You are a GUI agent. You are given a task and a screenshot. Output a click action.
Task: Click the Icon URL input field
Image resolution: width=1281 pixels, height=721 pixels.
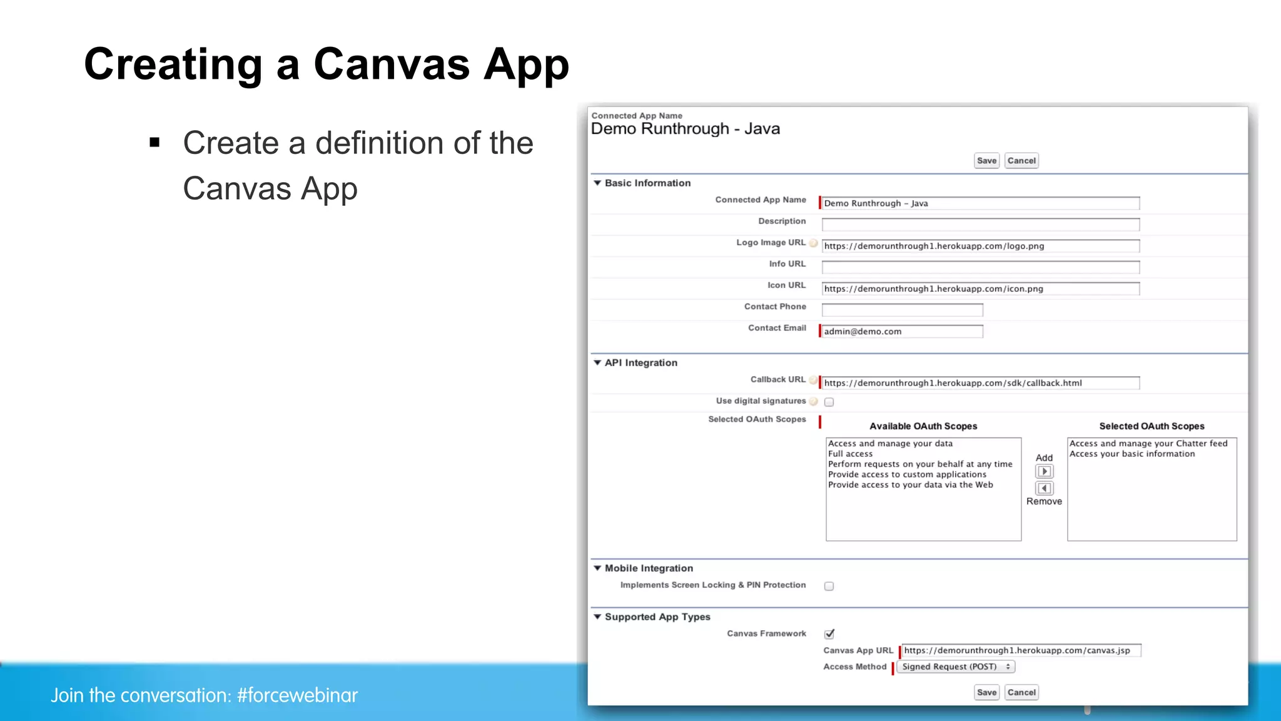click(980, 289)
